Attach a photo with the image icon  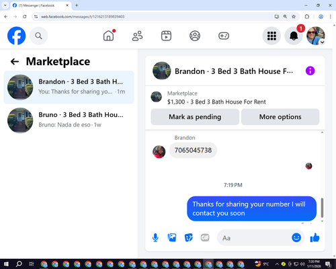pos(172,237)
